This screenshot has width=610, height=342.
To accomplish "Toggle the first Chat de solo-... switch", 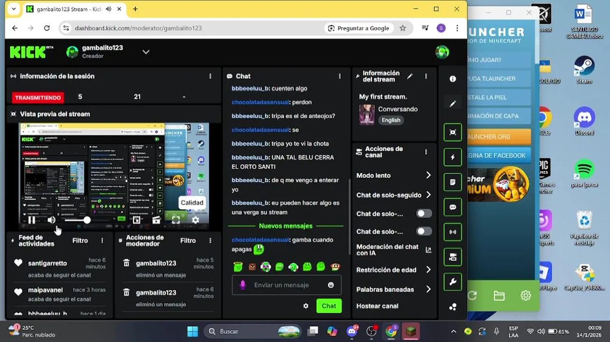I will 424,214.
